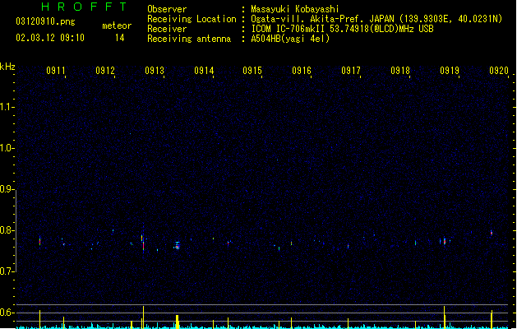Screen dimensions: 517x329
Task: Click the Receiving antenna label
Action: click(189, 39)
